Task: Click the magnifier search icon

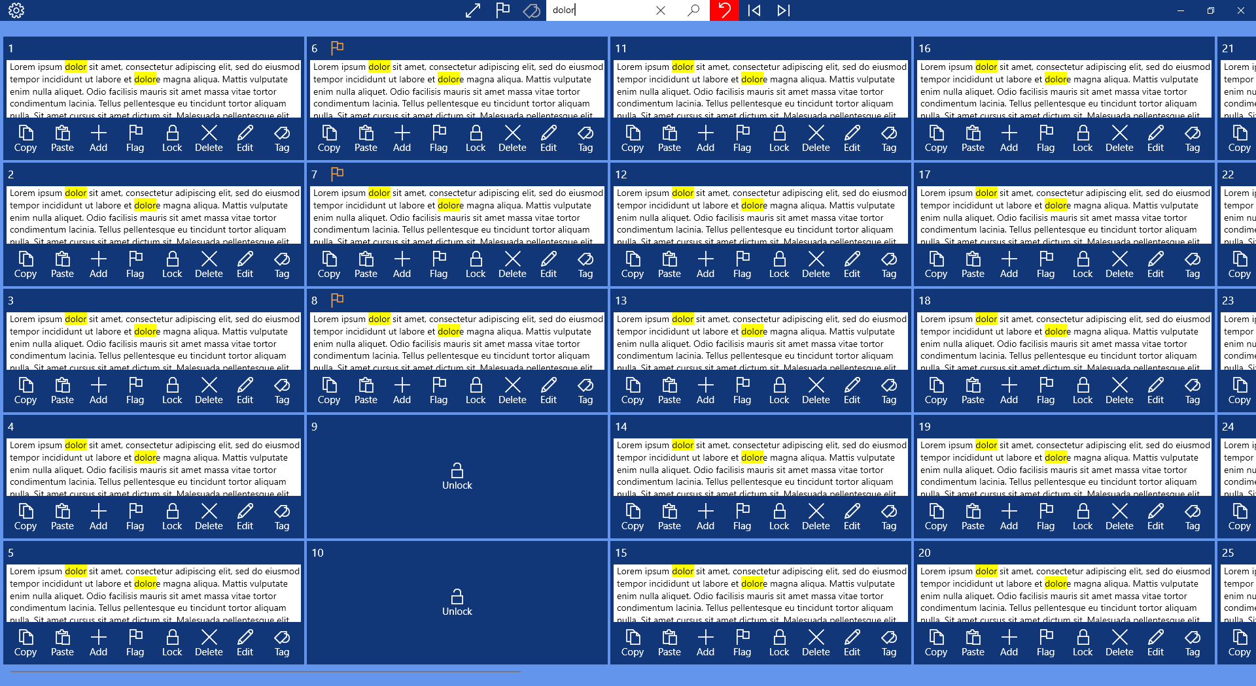Action: pos(693,10)
